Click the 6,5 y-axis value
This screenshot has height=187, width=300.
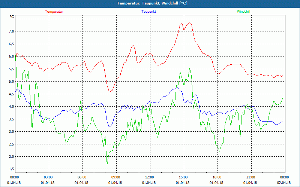coord(12,44)
